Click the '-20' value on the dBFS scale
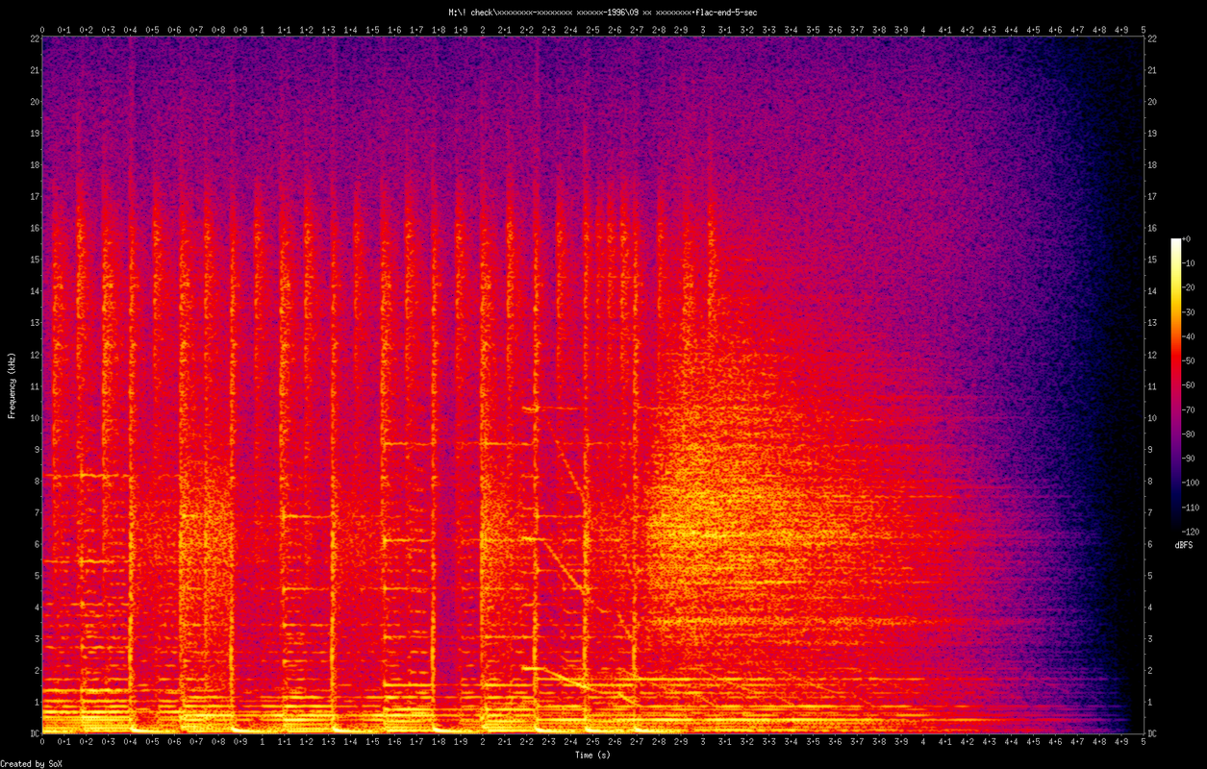This screenshot has width=1207, height=769. pos(1189,287)
